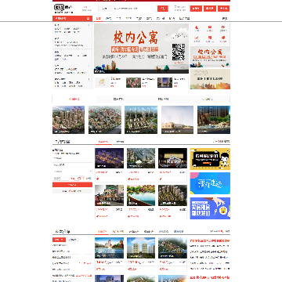Select second tab in middle listings section
The height and width of the screenshot is (282, 282).
click(120, 142)
